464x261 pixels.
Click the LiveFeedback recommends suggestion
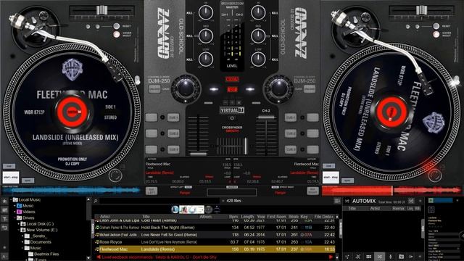(x=159, y=257)
